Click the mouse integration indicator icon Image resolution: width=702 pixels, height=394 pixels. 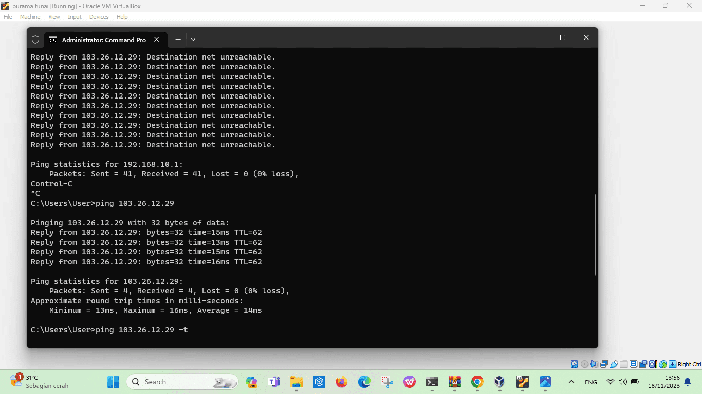[663, 364]
